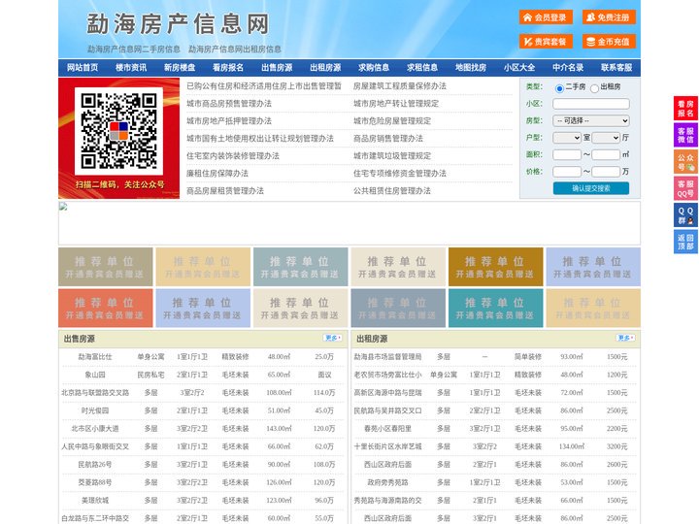Open 住宅室内装饰装修管理办法 link
The height and width of the screenshot is (524, 699).
pyautogui.click(x=233, y=156)
